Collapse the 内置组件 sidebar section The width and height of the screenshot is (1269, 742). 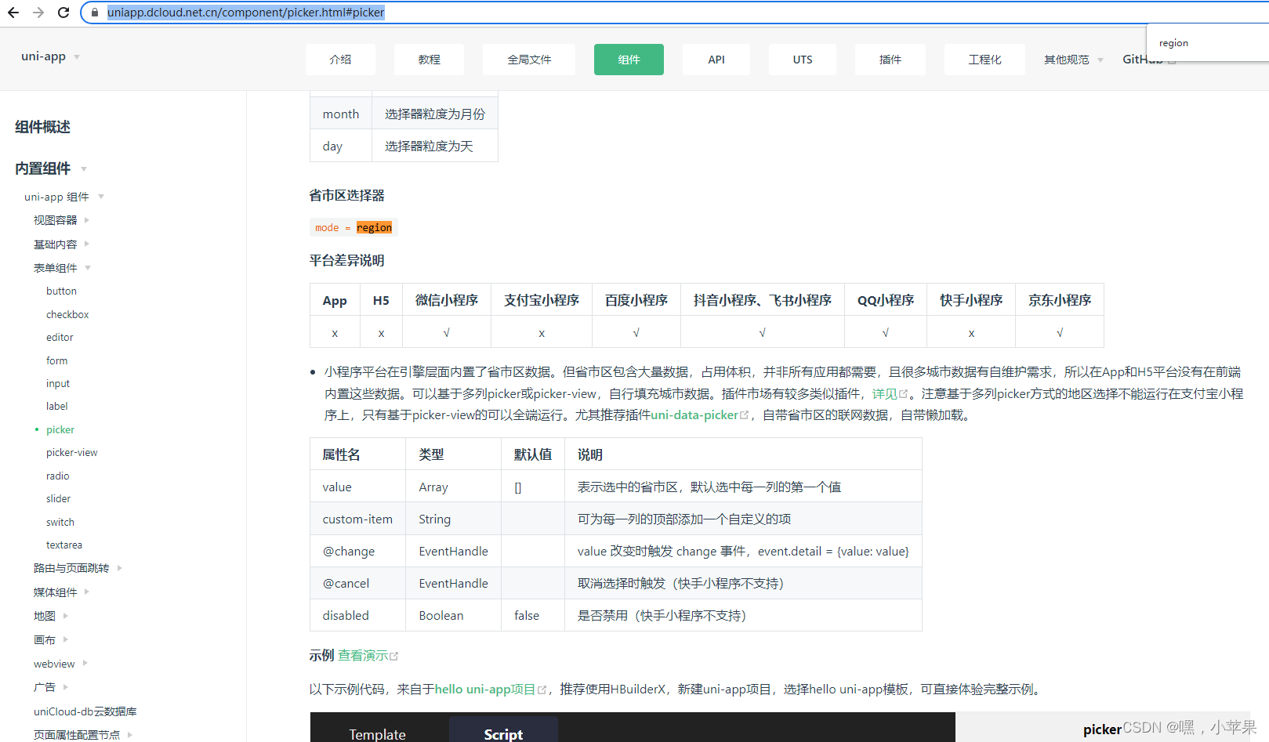pyautogui.click(x=51, y=168)
